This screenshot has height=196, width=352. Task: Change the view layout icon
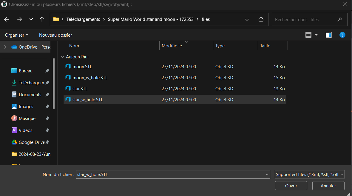pos(308,35)
